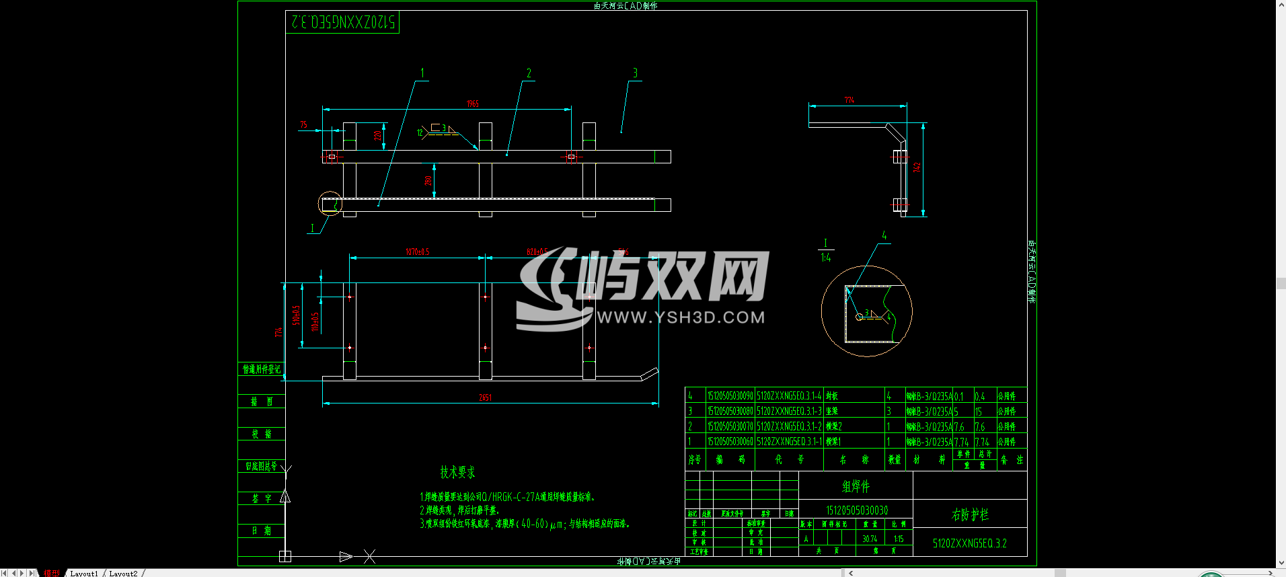1286x577 pixels.
Task: Open the Layout1 tab
Action: [x=84, y=573]
